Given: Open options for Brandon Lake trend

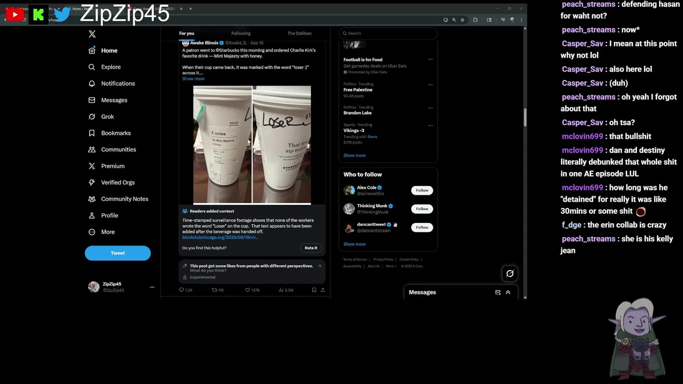Looking at the screenshot, I should (431, 107).
